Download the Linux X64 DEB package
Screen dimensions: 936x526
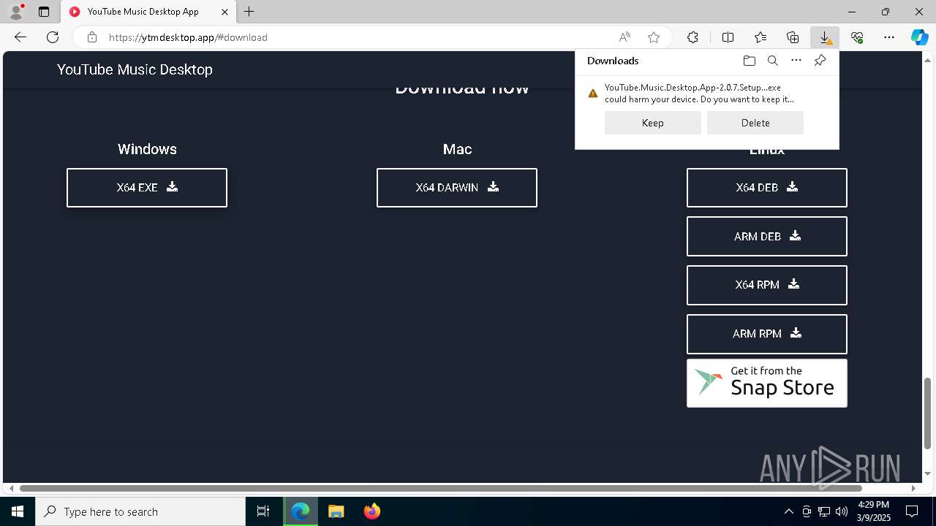coord(767,188)
